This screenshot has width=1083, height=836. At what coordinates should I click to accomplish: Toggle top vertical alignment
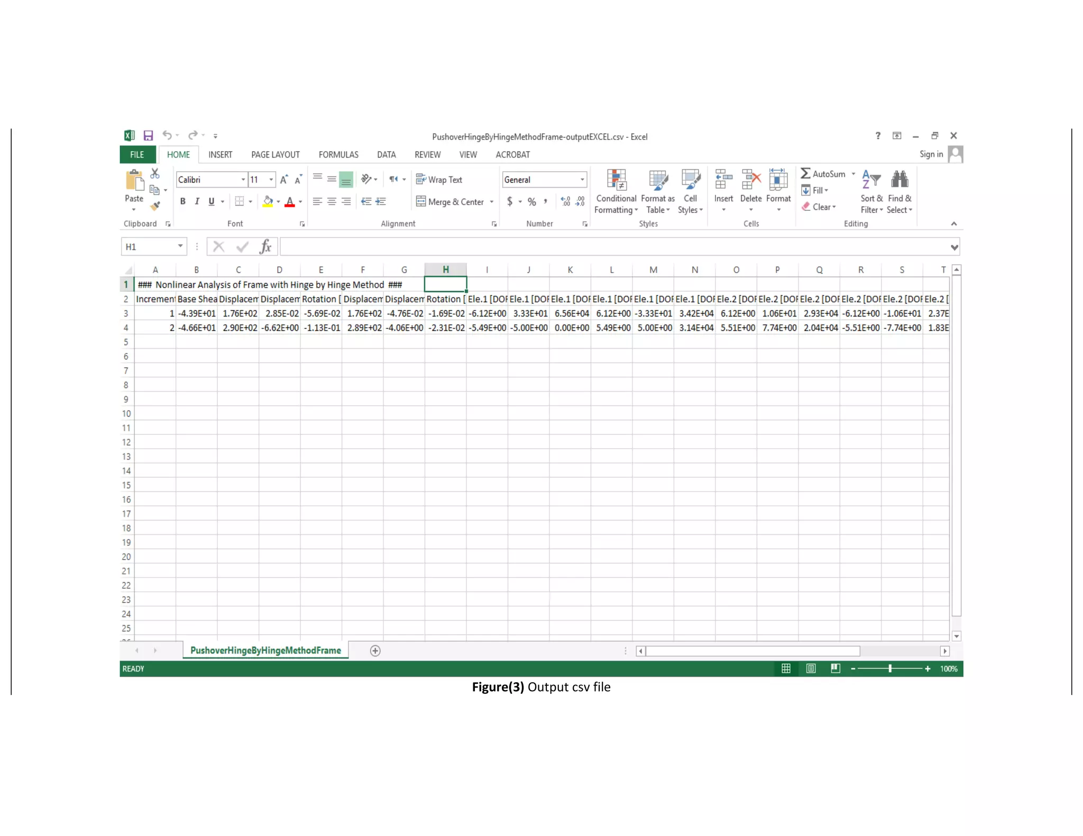[317, 177]
